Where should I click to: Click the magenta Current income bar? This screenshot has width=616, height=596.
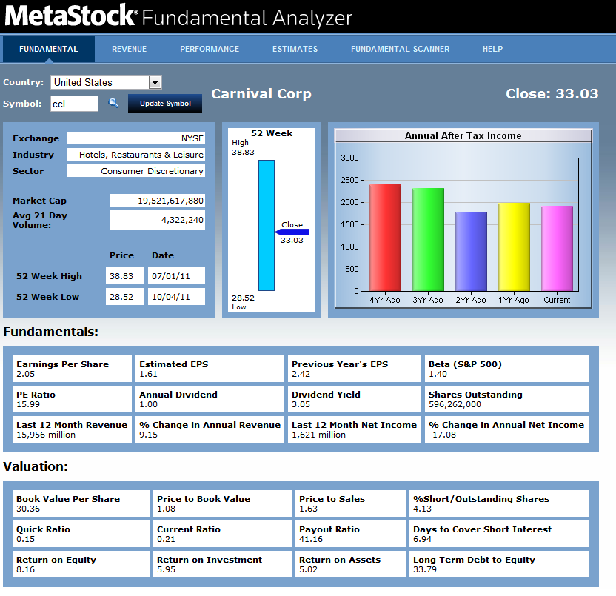coord(557,248)
